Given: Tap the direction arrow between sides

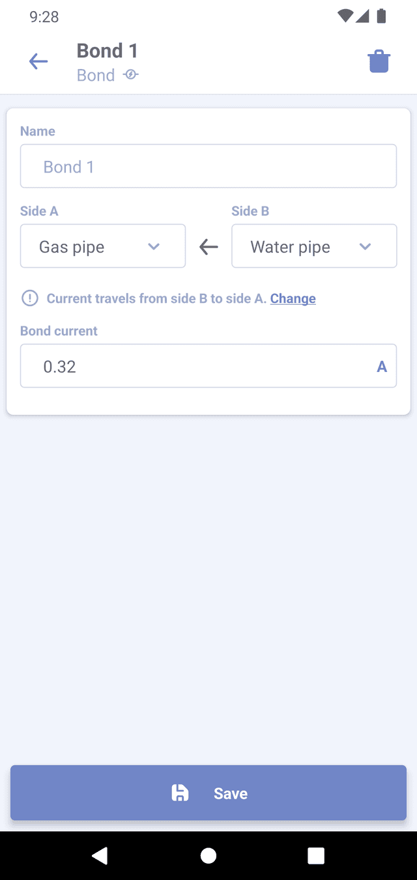Looking at the screenshot, I should click(x=208, y=247).
